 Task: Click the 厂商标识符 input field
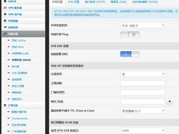[x=143, y=92]
